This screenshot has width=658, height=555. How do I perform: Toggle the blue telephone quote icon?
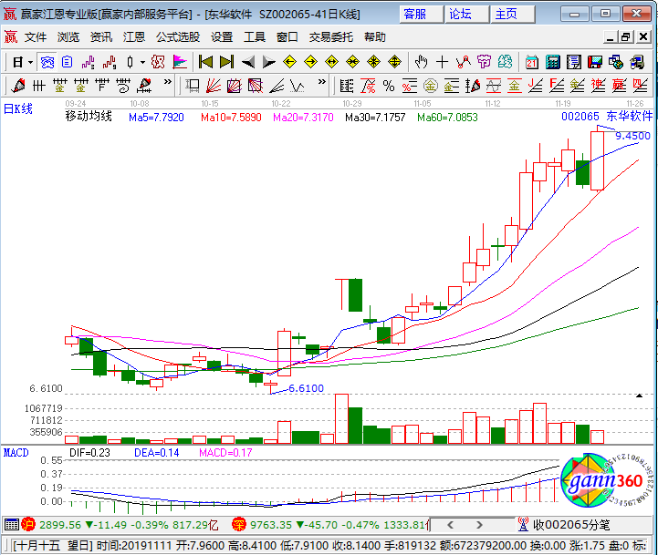coord(47,63)
